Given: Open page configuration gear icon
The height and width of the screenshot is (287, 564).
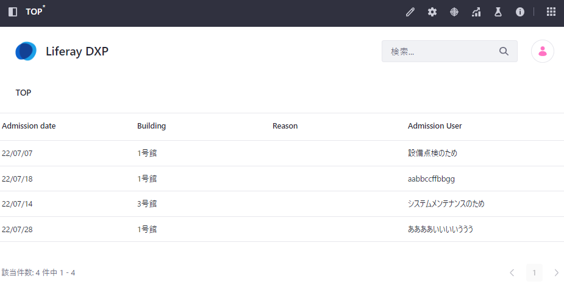Looking at the screenshot, I should coord(432,12).
